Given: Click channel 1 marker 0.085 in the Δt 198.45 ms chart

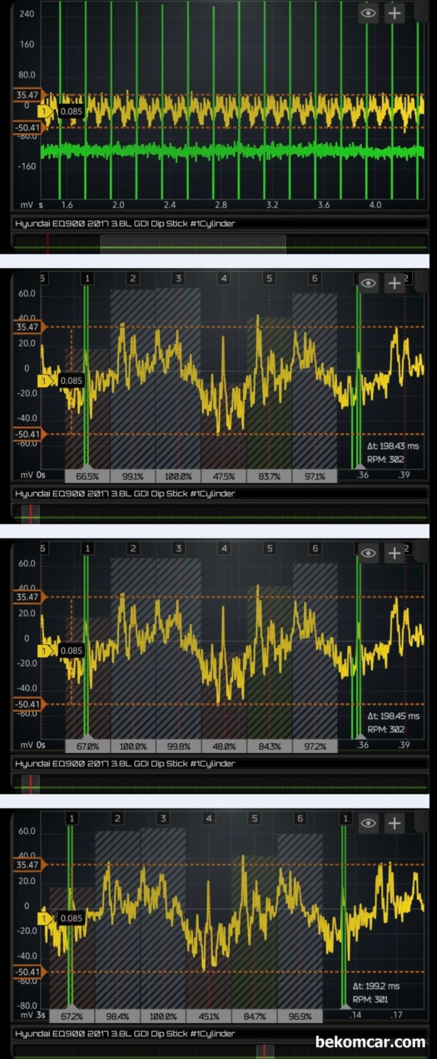Looking at the screenshot, I should coord(61,651).
